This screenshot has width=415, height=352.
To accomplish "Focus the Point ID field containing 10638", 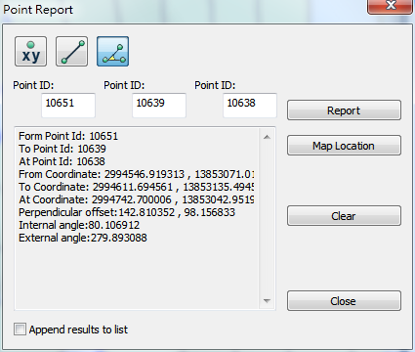I will tap(250, 106).
